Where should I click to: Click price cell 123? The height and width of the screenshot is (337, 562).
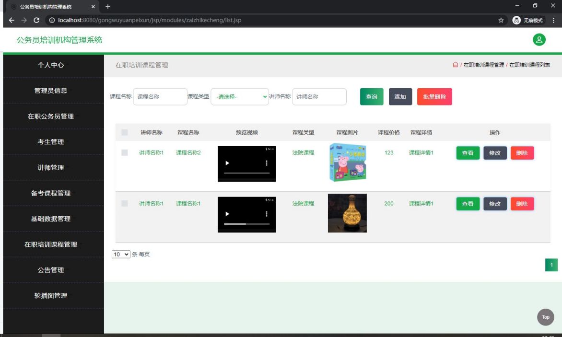(x=389, y=152)
